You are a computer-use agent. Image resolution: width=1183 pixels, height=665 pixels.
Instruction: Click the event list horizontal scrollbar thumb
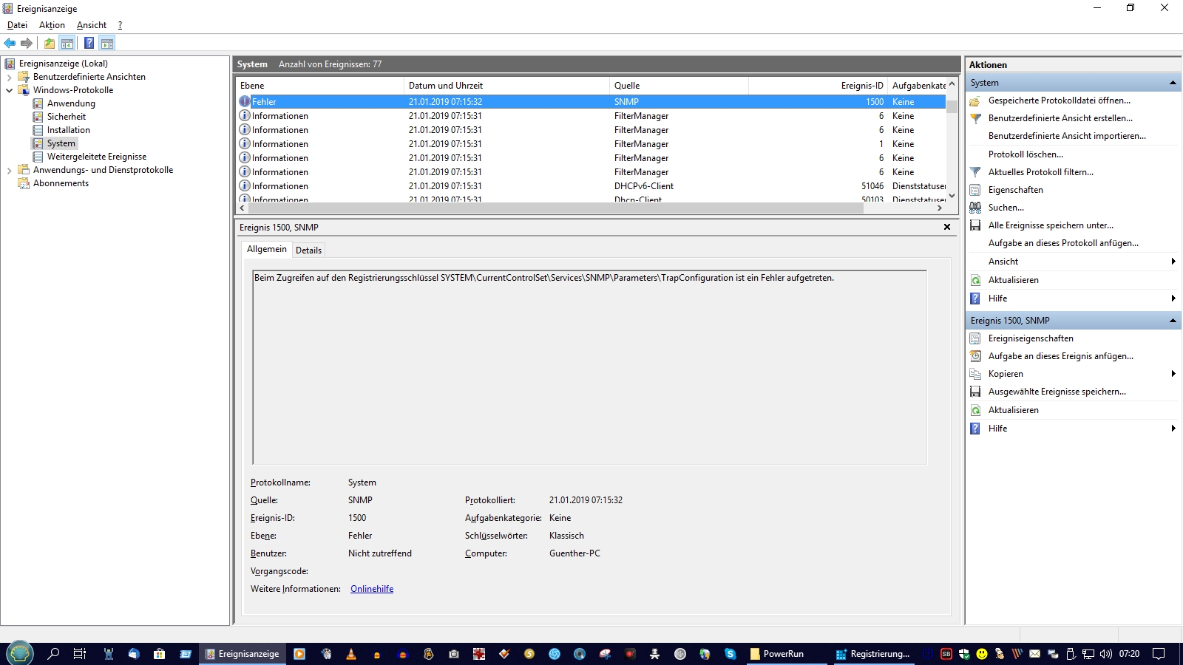click(x=555, y=208)
